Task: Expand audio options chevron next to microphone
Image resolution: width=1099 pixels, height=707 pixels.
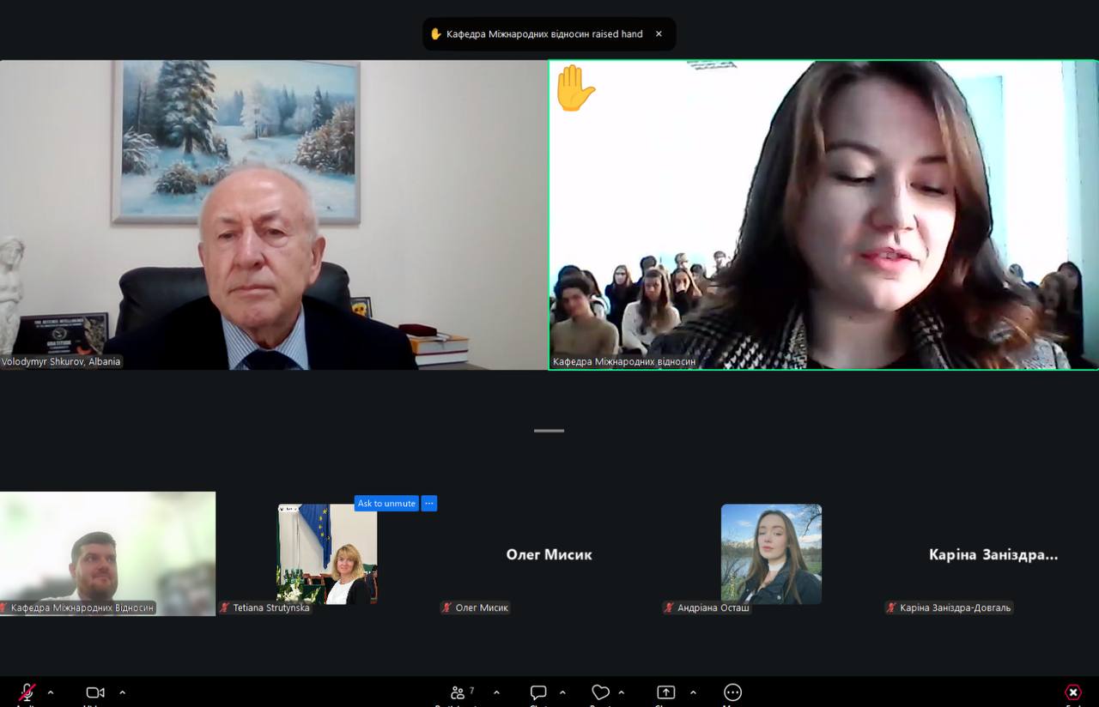Action: [x=51, y=692]
